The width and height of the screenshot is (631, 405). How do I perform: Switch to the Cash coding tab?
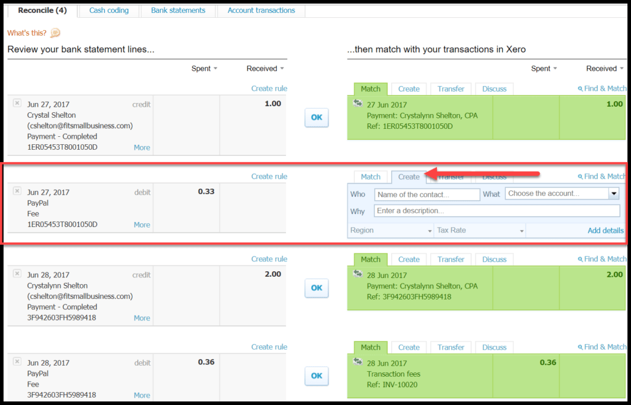(108, 10)
